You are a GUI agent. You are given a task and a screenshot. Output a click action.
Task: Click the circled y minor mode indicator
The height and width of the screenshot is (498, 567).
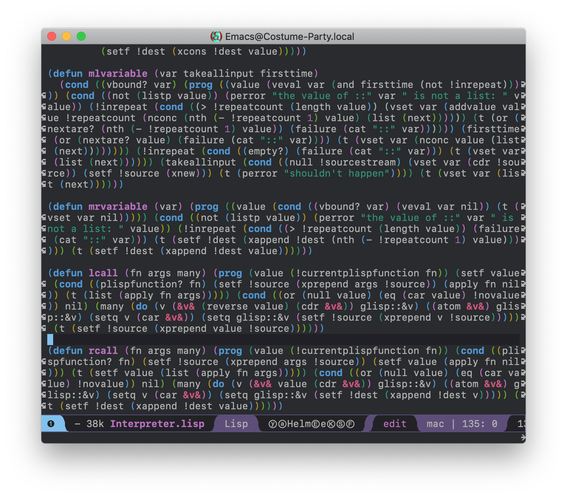[x=273, y=424]
